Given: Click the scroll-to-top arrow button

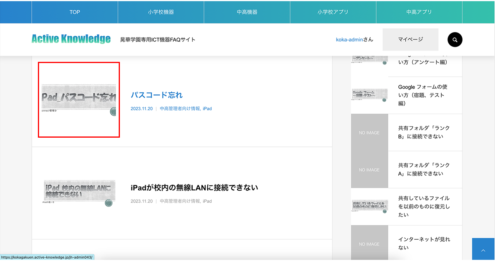Looking at the screenshot, I should coord(483,249).
